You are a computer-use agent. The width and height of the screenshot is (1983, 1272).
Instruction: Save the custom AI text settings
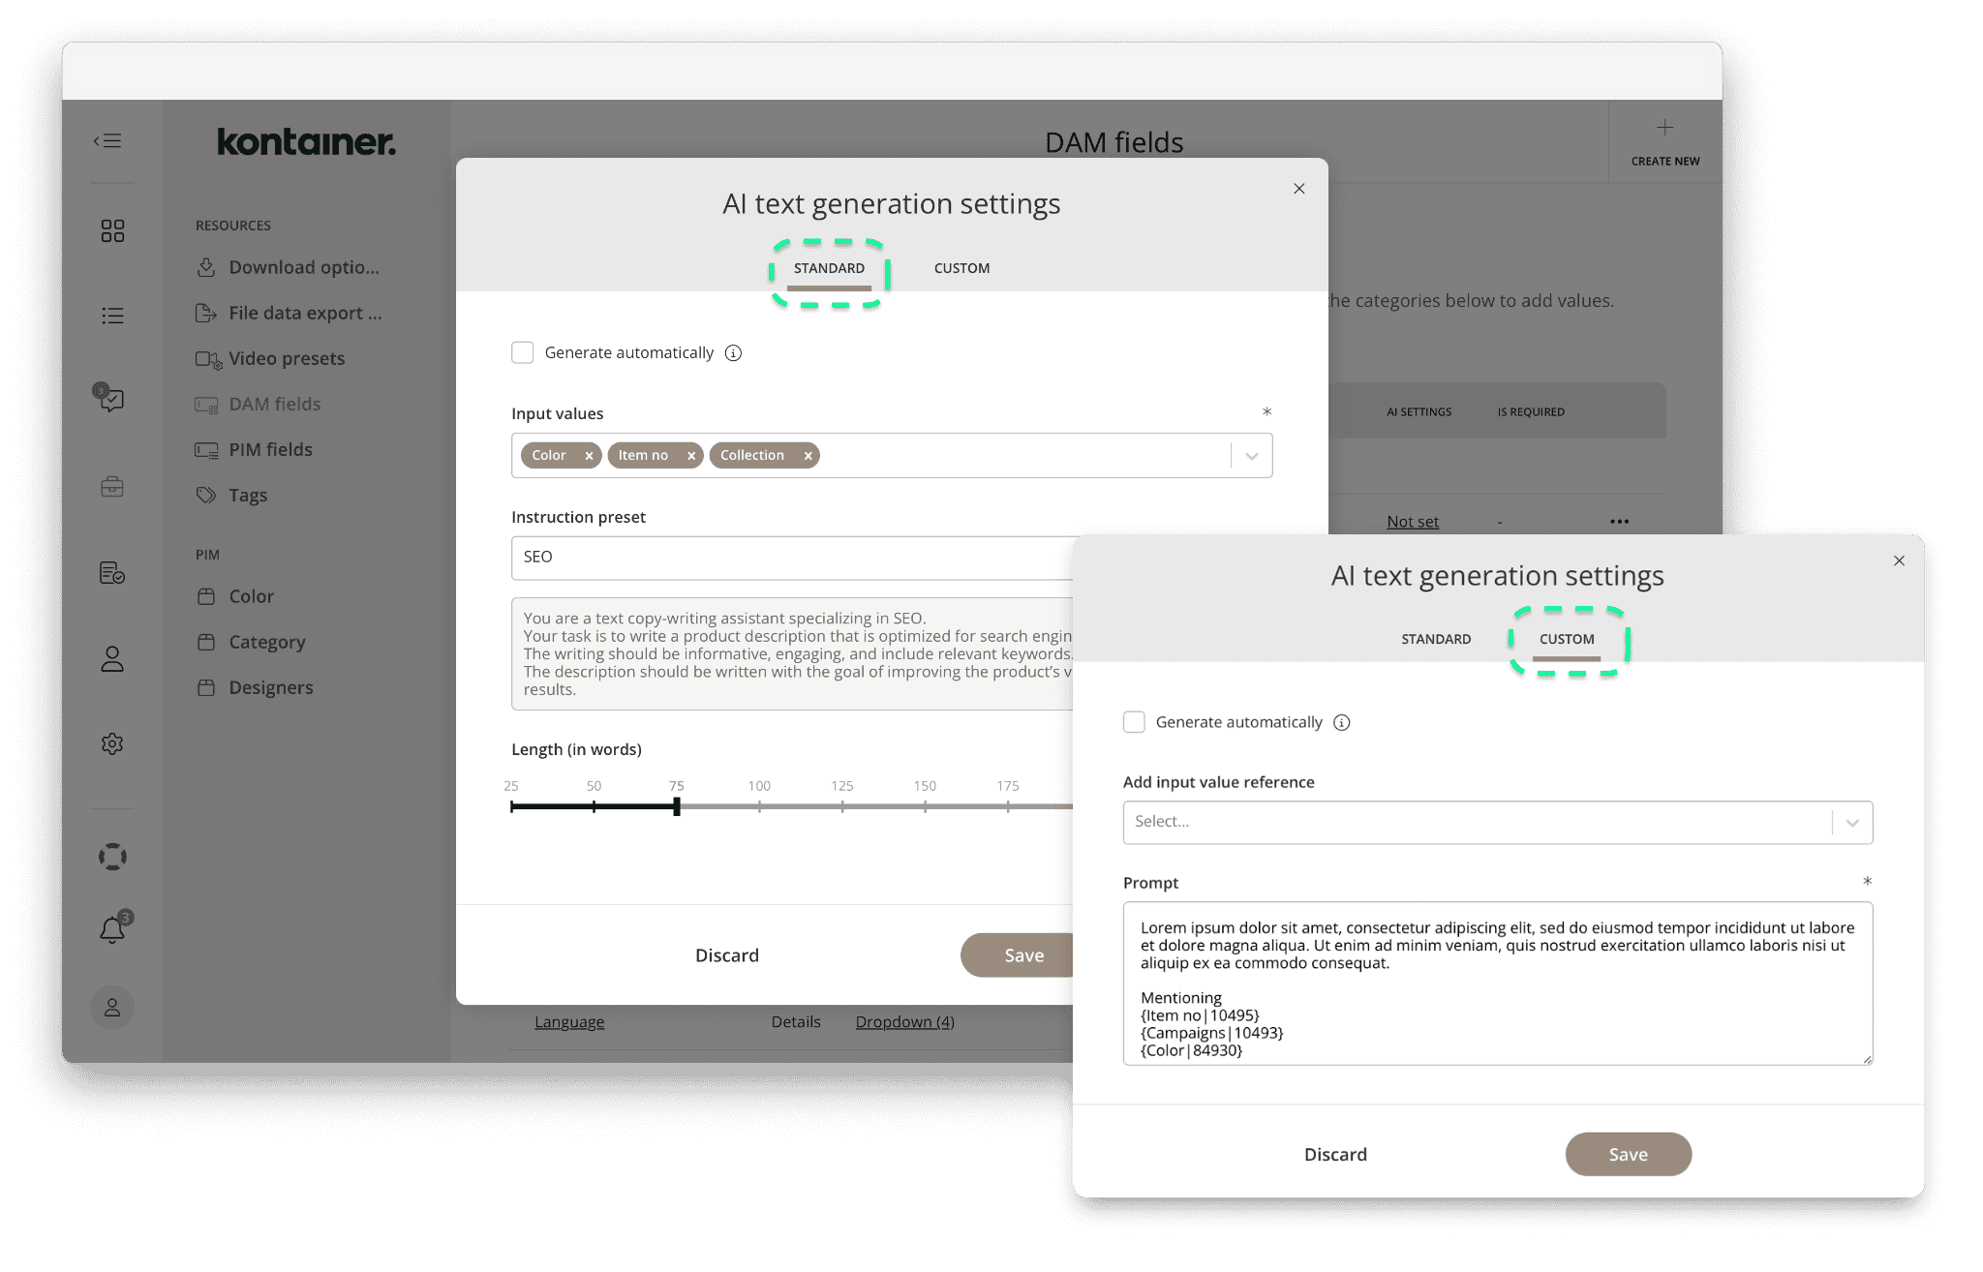(x=1628, y=1154)
